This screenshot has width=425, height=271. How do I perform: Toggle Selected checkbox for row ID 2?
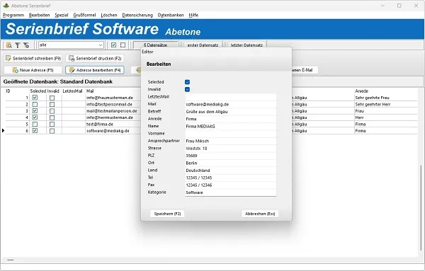(x=35, y=104)
